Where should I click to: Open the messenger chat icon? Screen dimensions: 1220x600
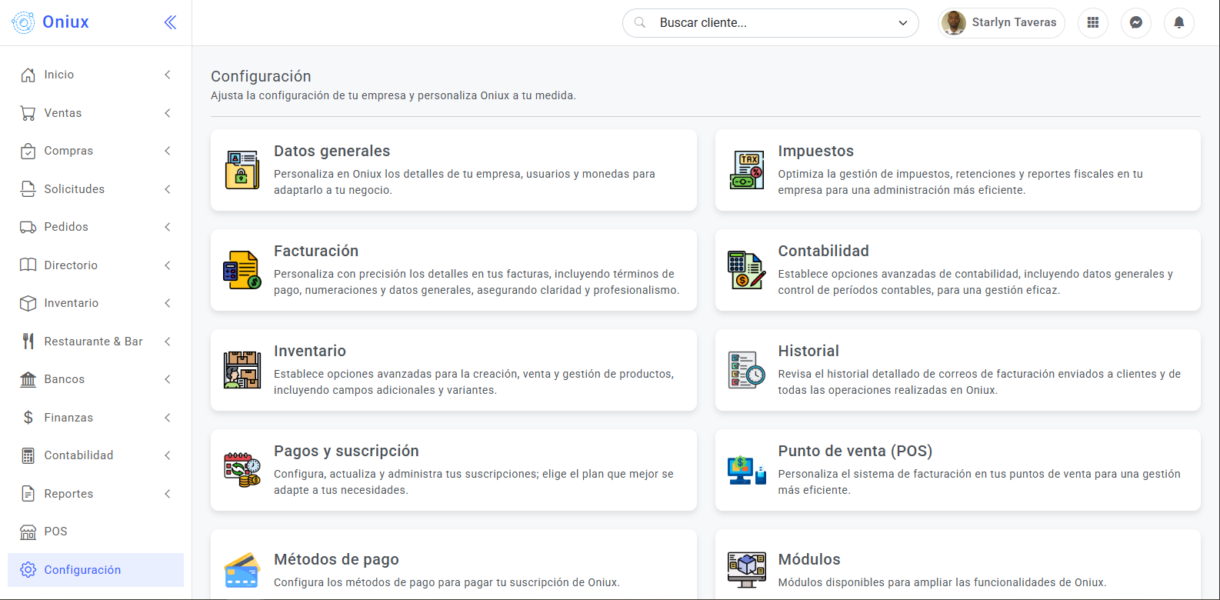1136,23
